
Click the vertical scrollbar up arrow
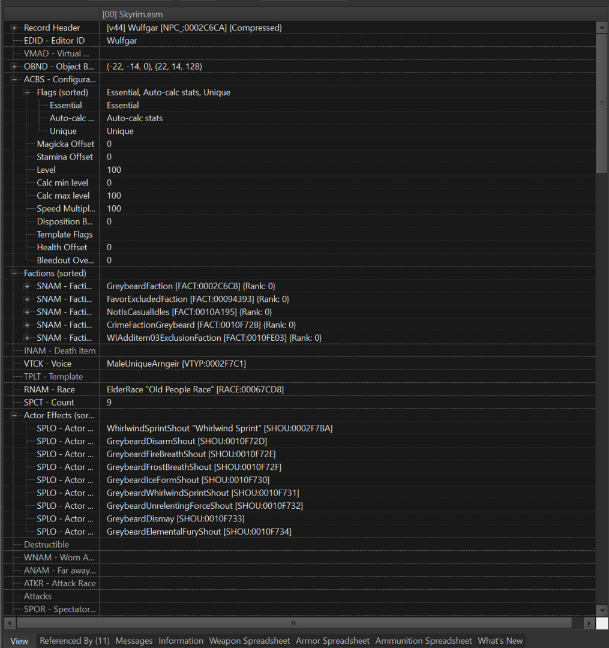click(602, 28)
